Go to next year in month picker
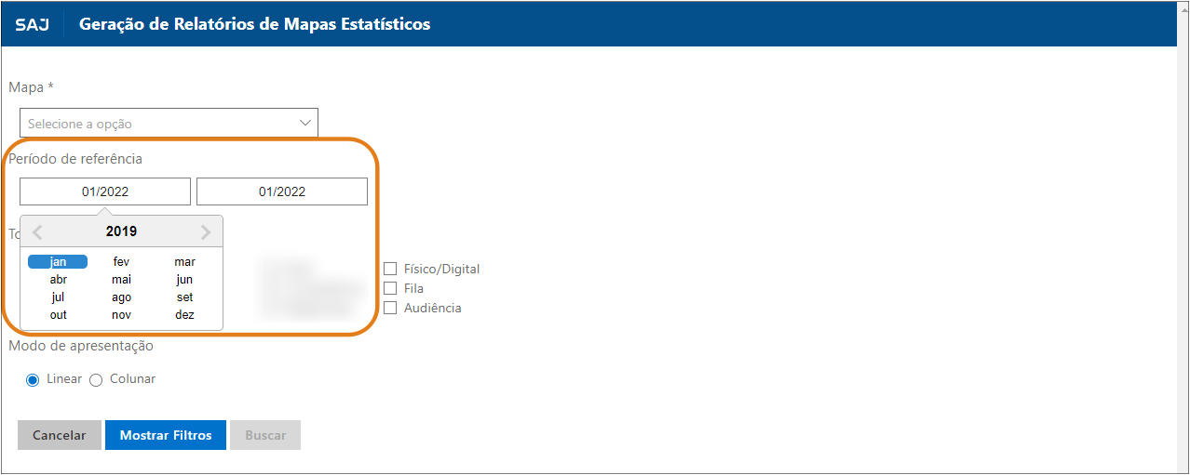 coord(206,232)
